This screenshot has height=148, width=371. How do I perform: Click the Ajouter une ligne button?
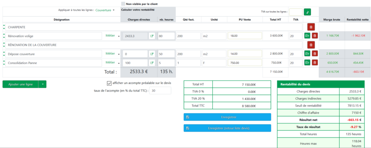coord(20,84)
